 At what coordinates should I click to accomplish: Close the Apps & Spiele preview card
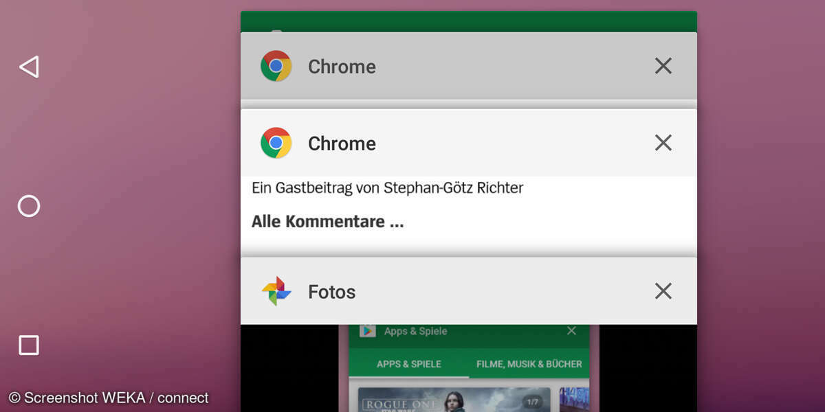pos(571,331)
